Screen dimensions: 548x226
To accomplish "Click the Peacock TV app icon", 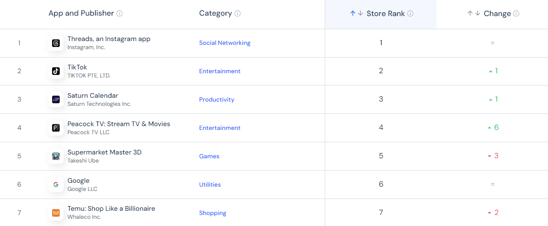I will tap(56, 128).
